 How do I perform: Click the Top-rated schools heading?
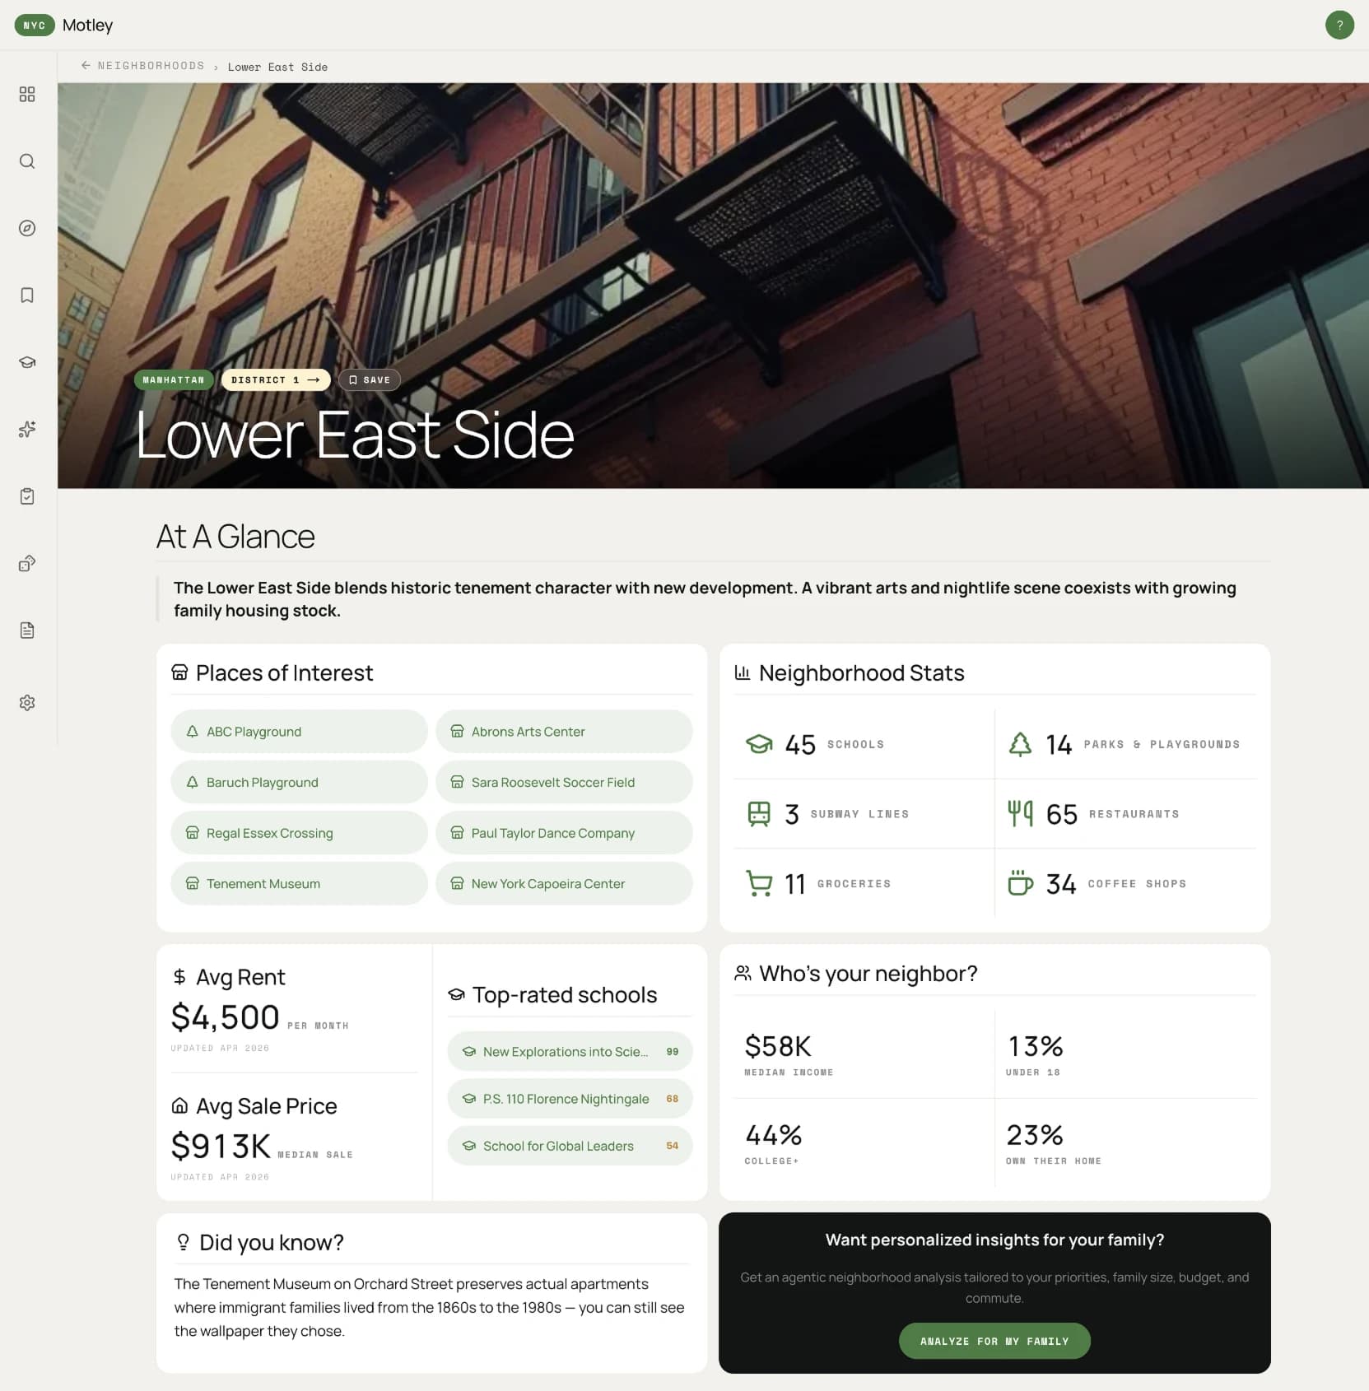pos(565,994)
